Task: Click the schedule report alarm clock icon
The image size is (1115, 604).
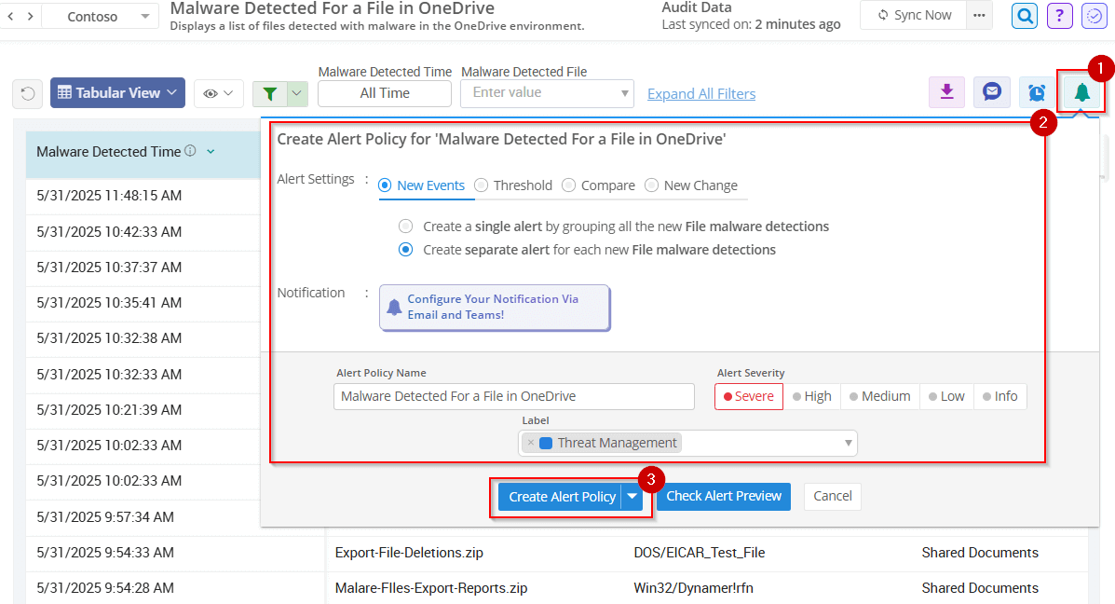Action: point(1036,92)
